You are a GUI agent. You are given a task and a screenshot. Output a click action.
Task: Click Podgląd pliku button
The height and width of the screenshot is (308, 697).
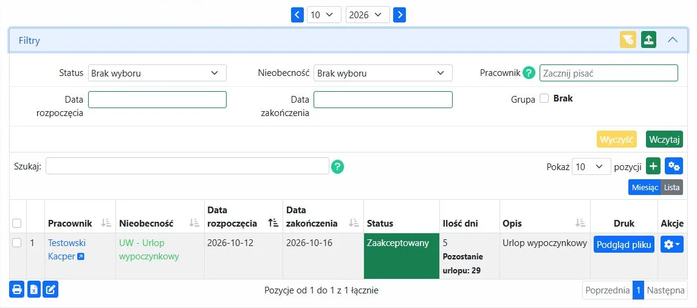point(624,244)
